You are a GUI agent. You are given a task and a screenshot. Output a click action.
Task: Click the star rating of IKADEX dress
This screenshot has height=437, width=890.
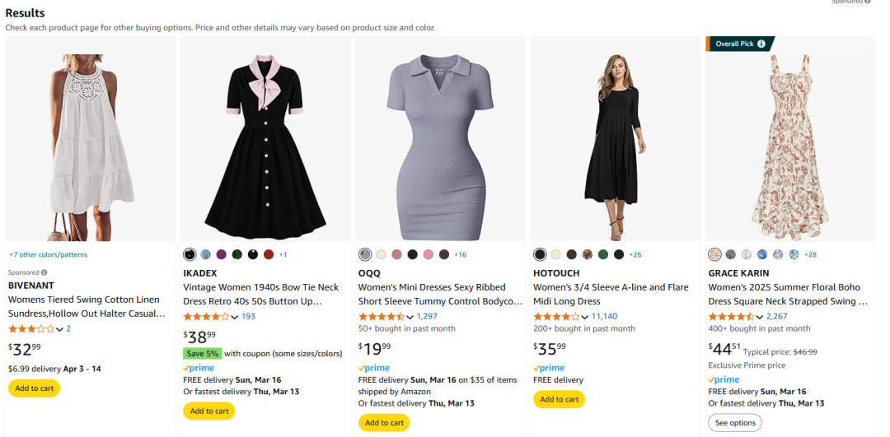click(x=207, y=316)
